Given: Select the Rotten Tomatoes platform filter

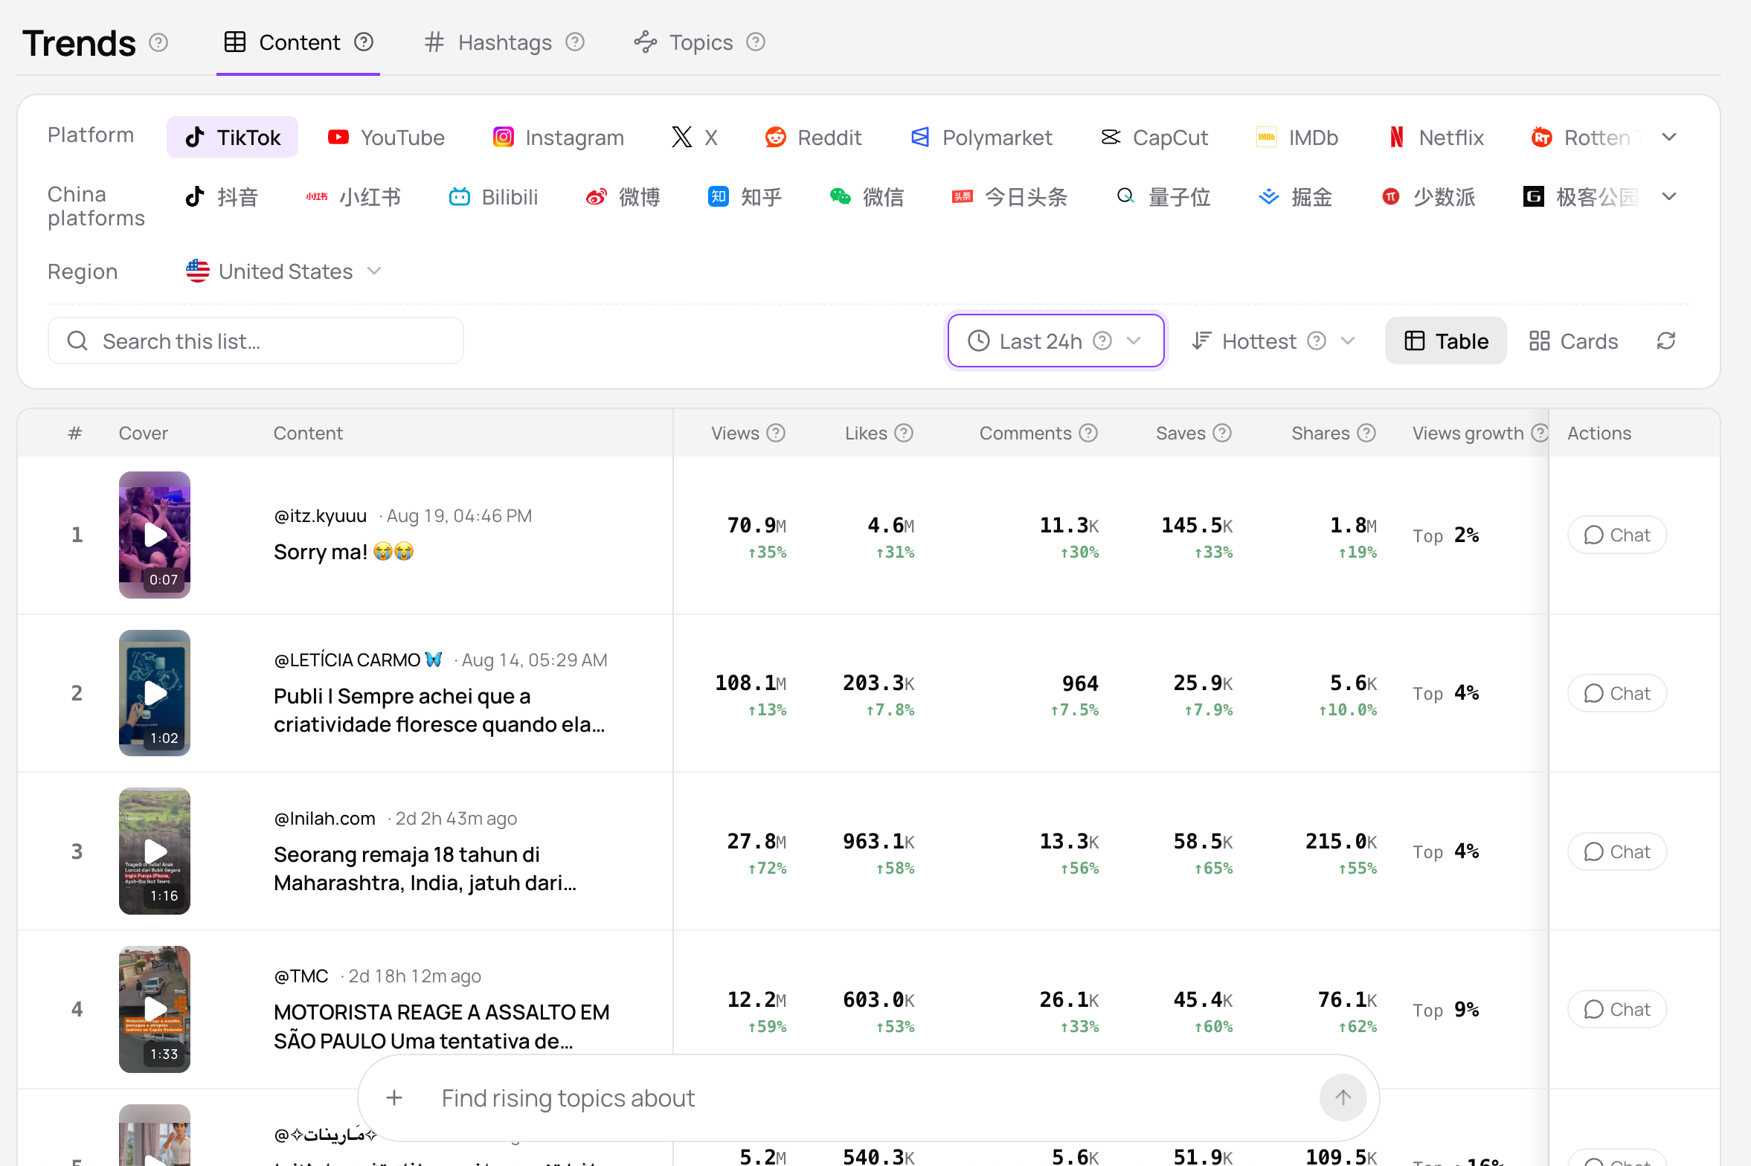Looking at the screenshot, I should 1583,138.
